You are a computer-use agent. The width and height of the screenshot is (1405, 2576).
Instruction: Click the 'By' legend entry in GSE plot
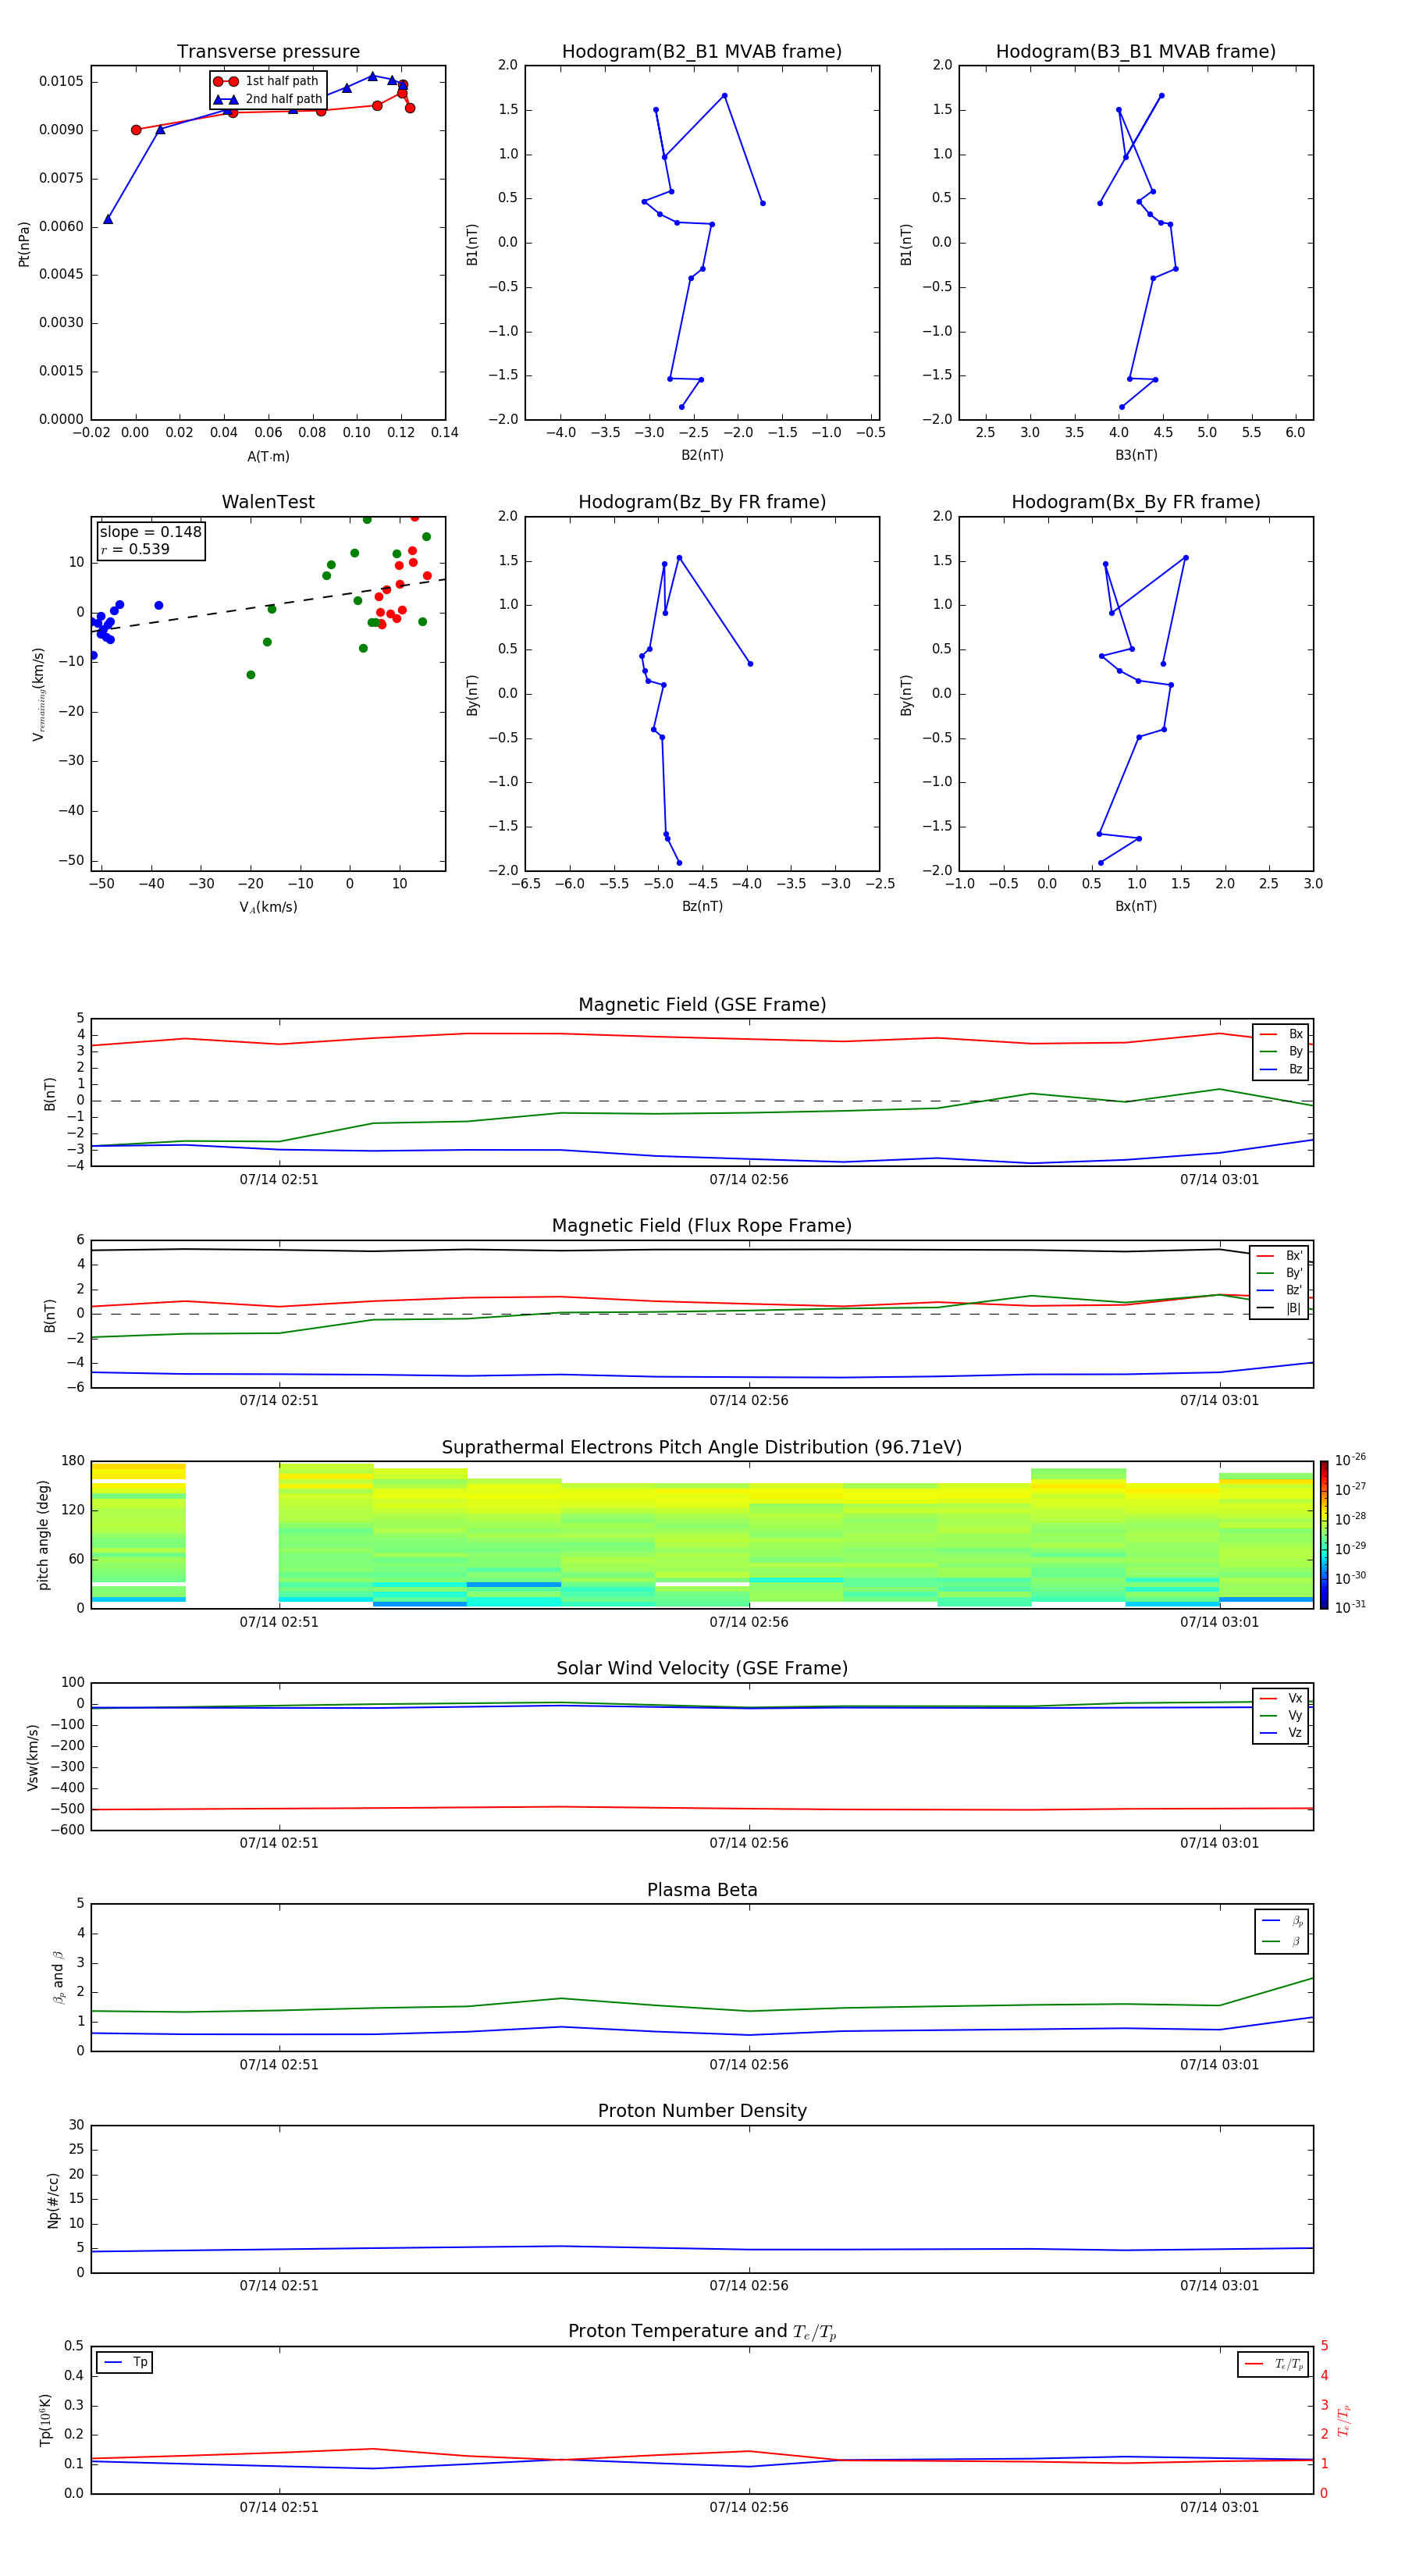point(1281,1052)
